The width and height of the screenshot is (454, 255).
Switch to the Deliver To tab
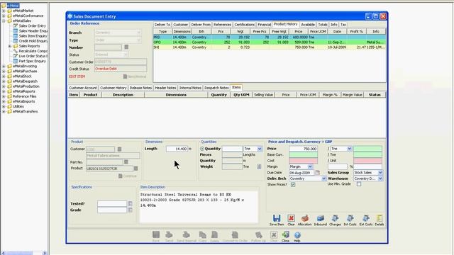click(162, 25)
